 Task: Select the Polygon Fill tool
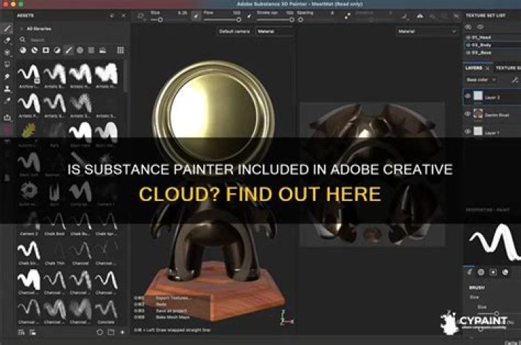(7, 64)
